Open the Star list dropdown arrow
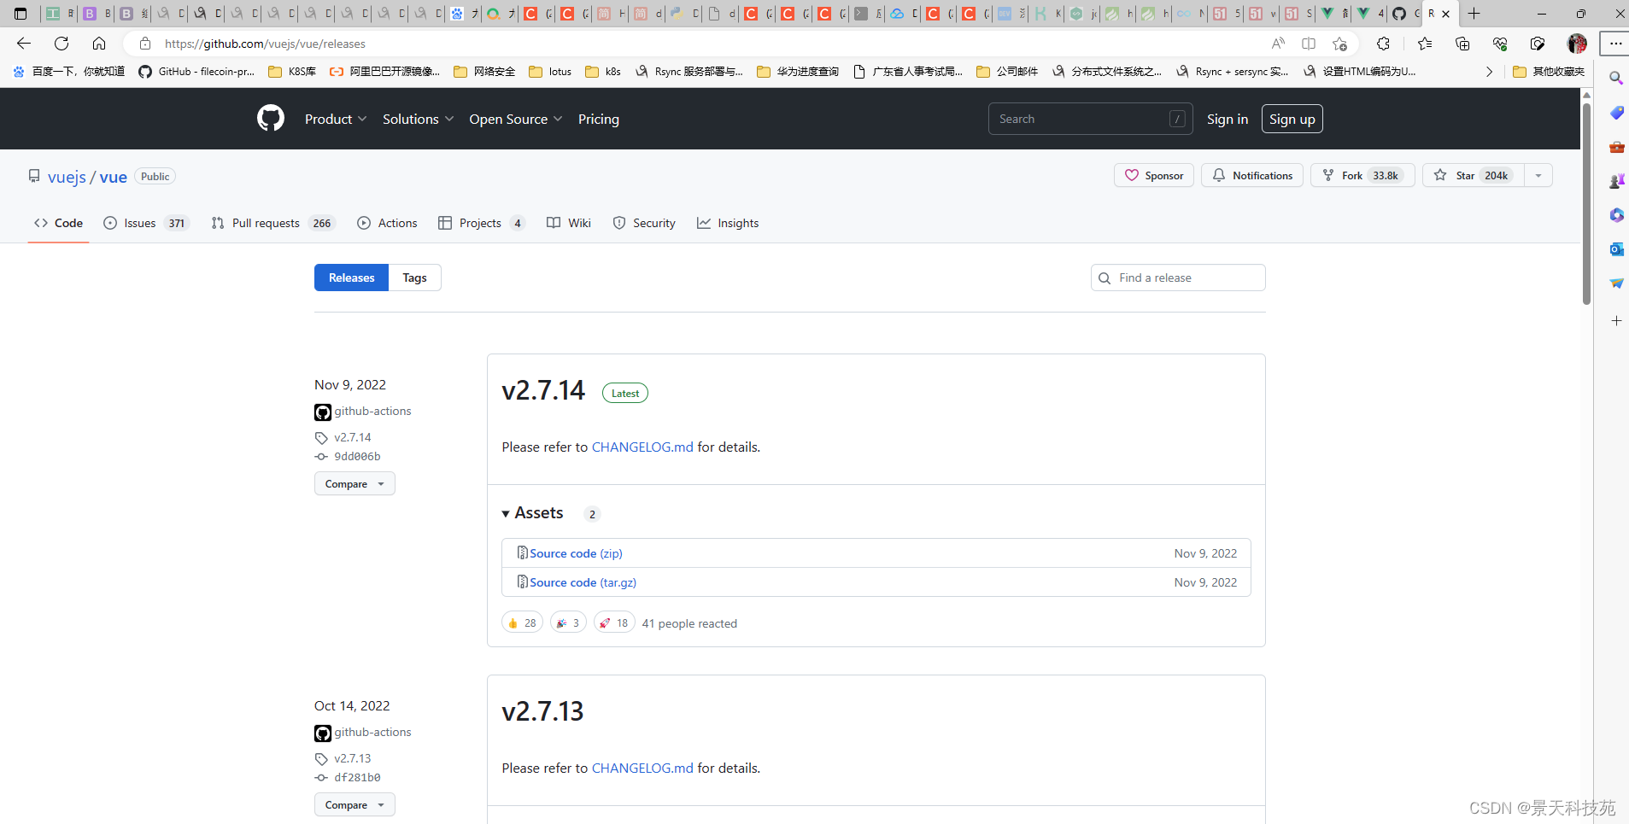 click(x=1538, y=175)
